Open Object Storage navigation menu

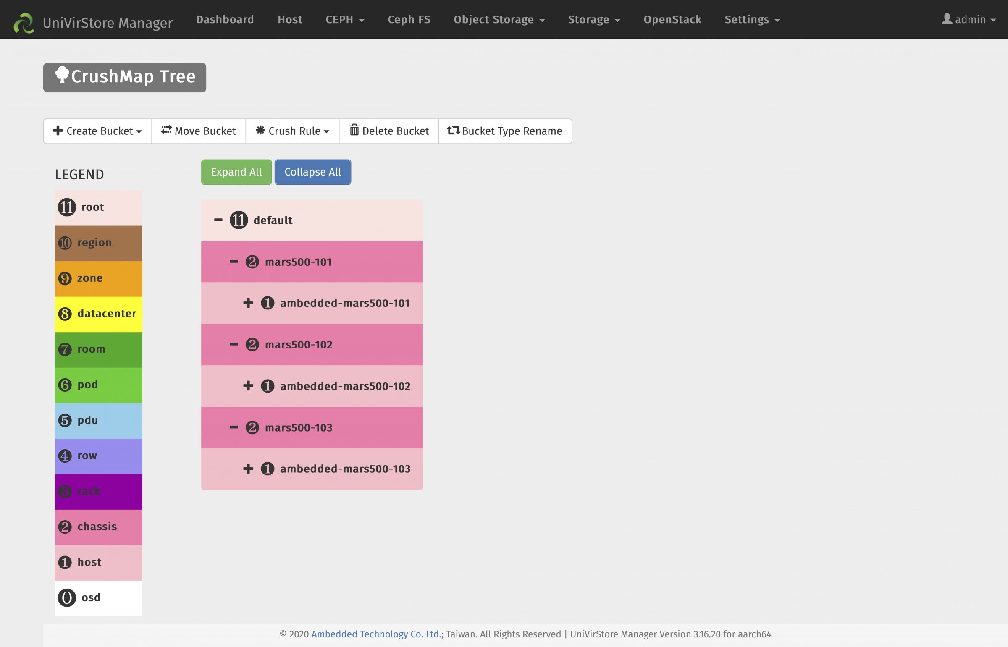499,19
